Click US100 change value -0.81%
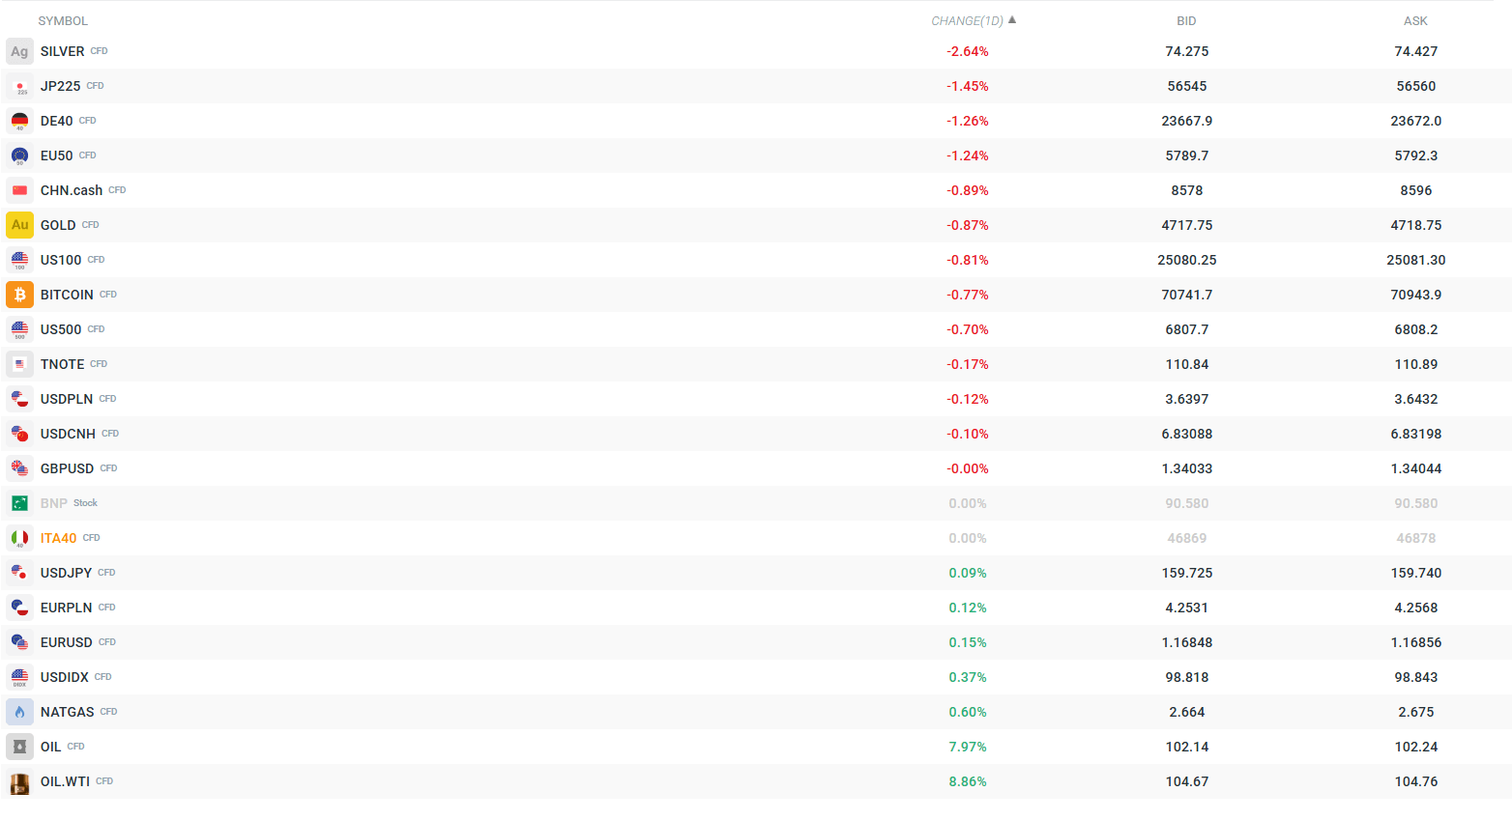The height and width of the screenshot is (820, 1512). (967, 260)
